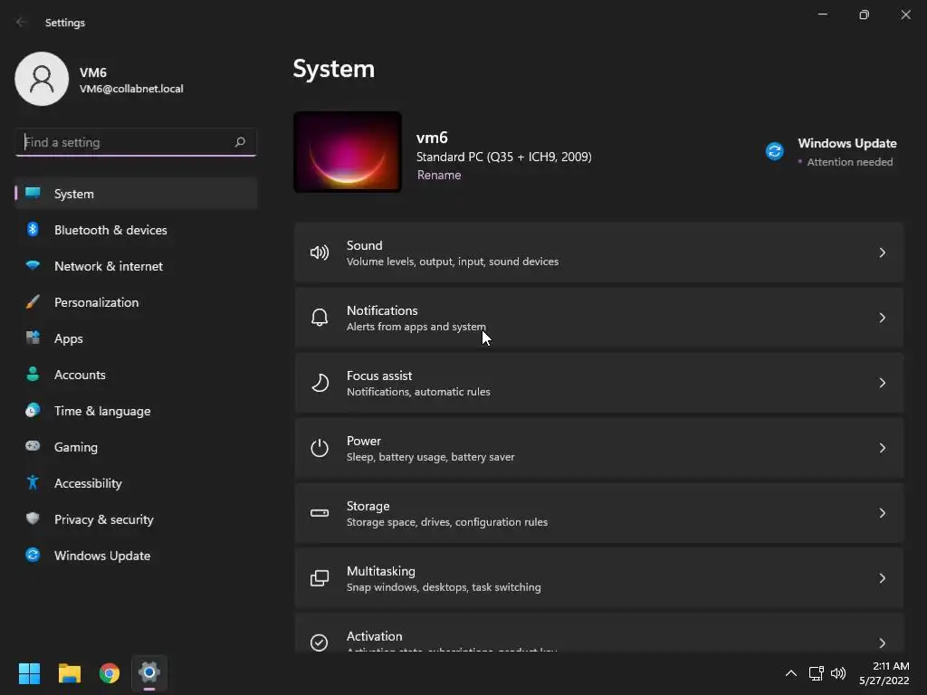The width and height of the screenshot is (927, 695).
Task: Click the Windows Update icon in sidebar
Action: [33, 555]
